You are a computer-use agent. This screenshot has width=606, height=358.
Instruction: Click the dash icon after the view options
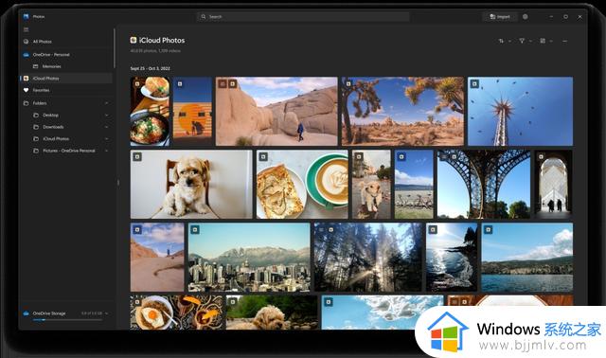[564, 41]
